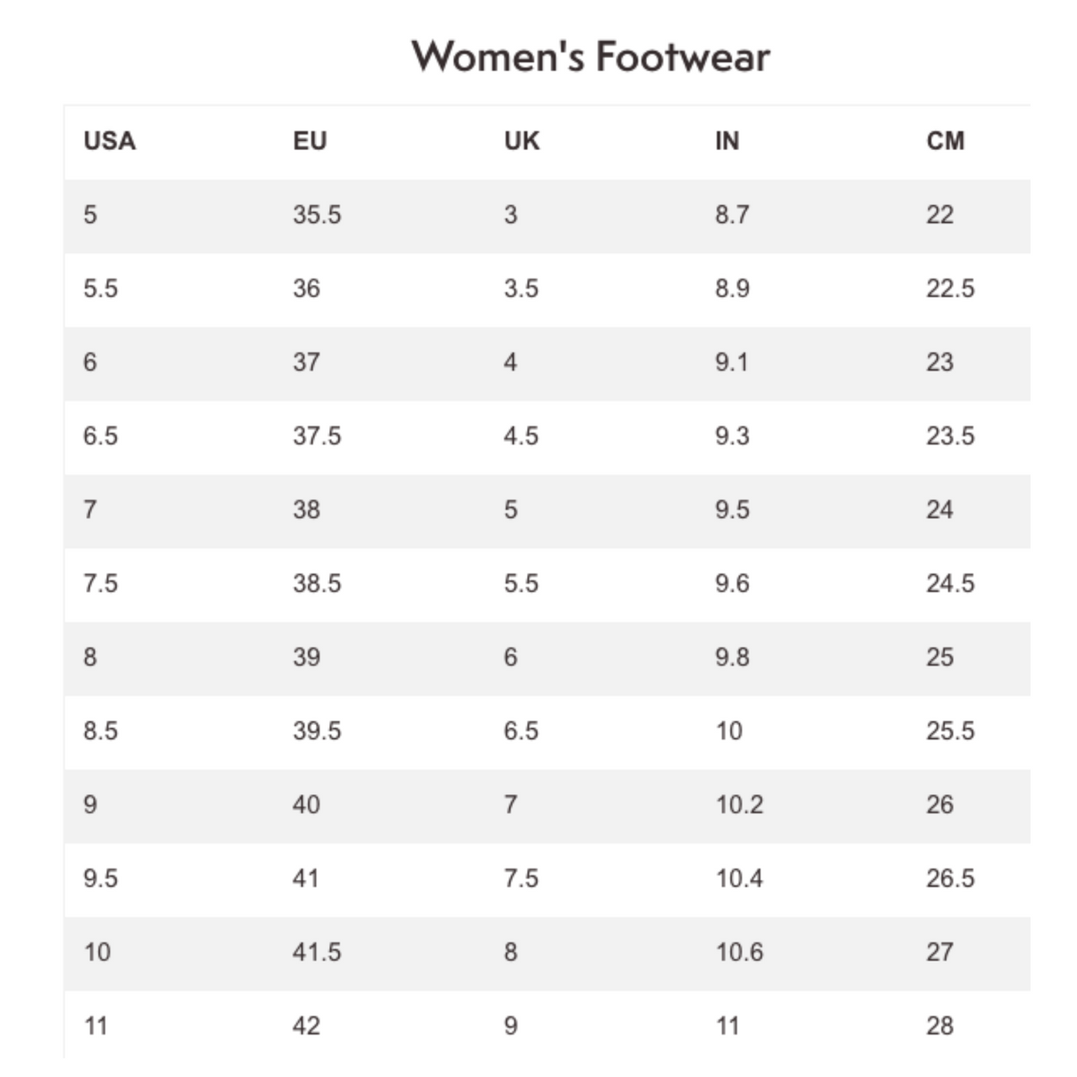Select the 10.6 inches cell

coord(739,951)
